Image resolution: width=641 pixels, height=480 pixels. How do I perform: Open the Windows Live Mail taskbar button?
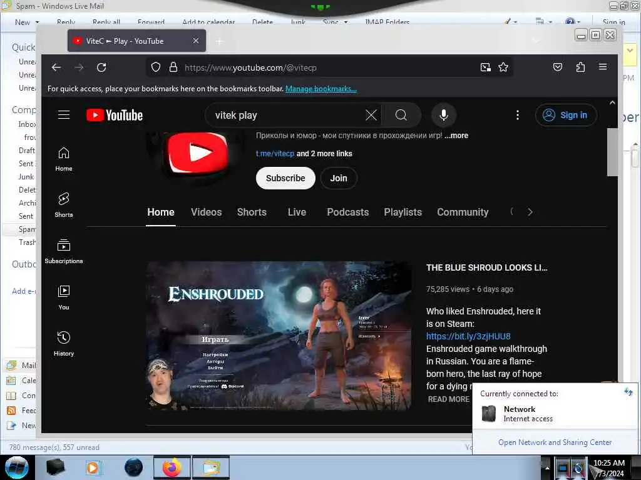point(210,467)
